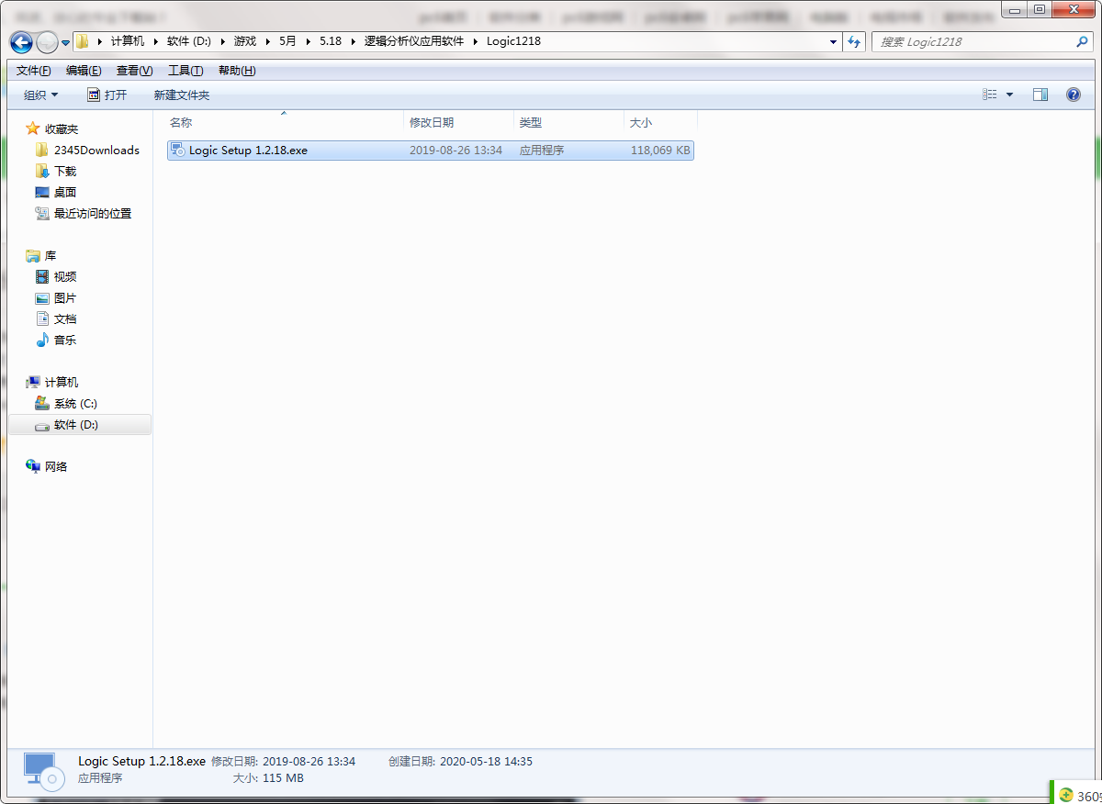Viewport: 1102px width, 804px height.
Task: Select the 2345Downloads folder in favorites
Action: pos(96,151)
